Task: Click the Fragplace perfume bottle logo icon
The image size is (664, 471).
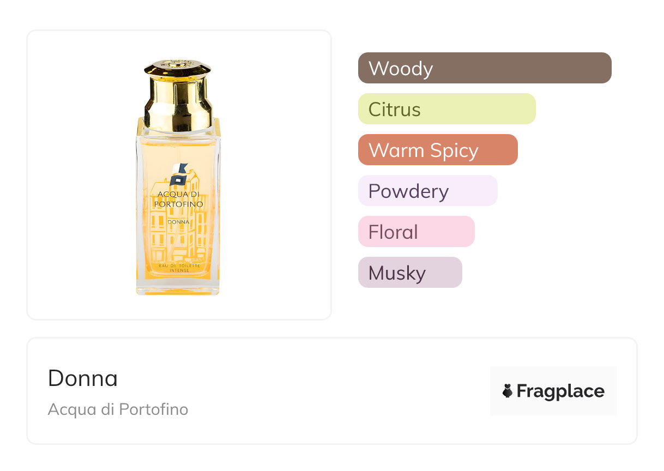Action: click(508, 391)
